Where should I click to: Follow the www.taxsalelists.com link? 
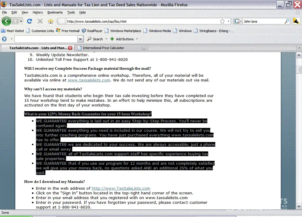click(x=89, y=80)
